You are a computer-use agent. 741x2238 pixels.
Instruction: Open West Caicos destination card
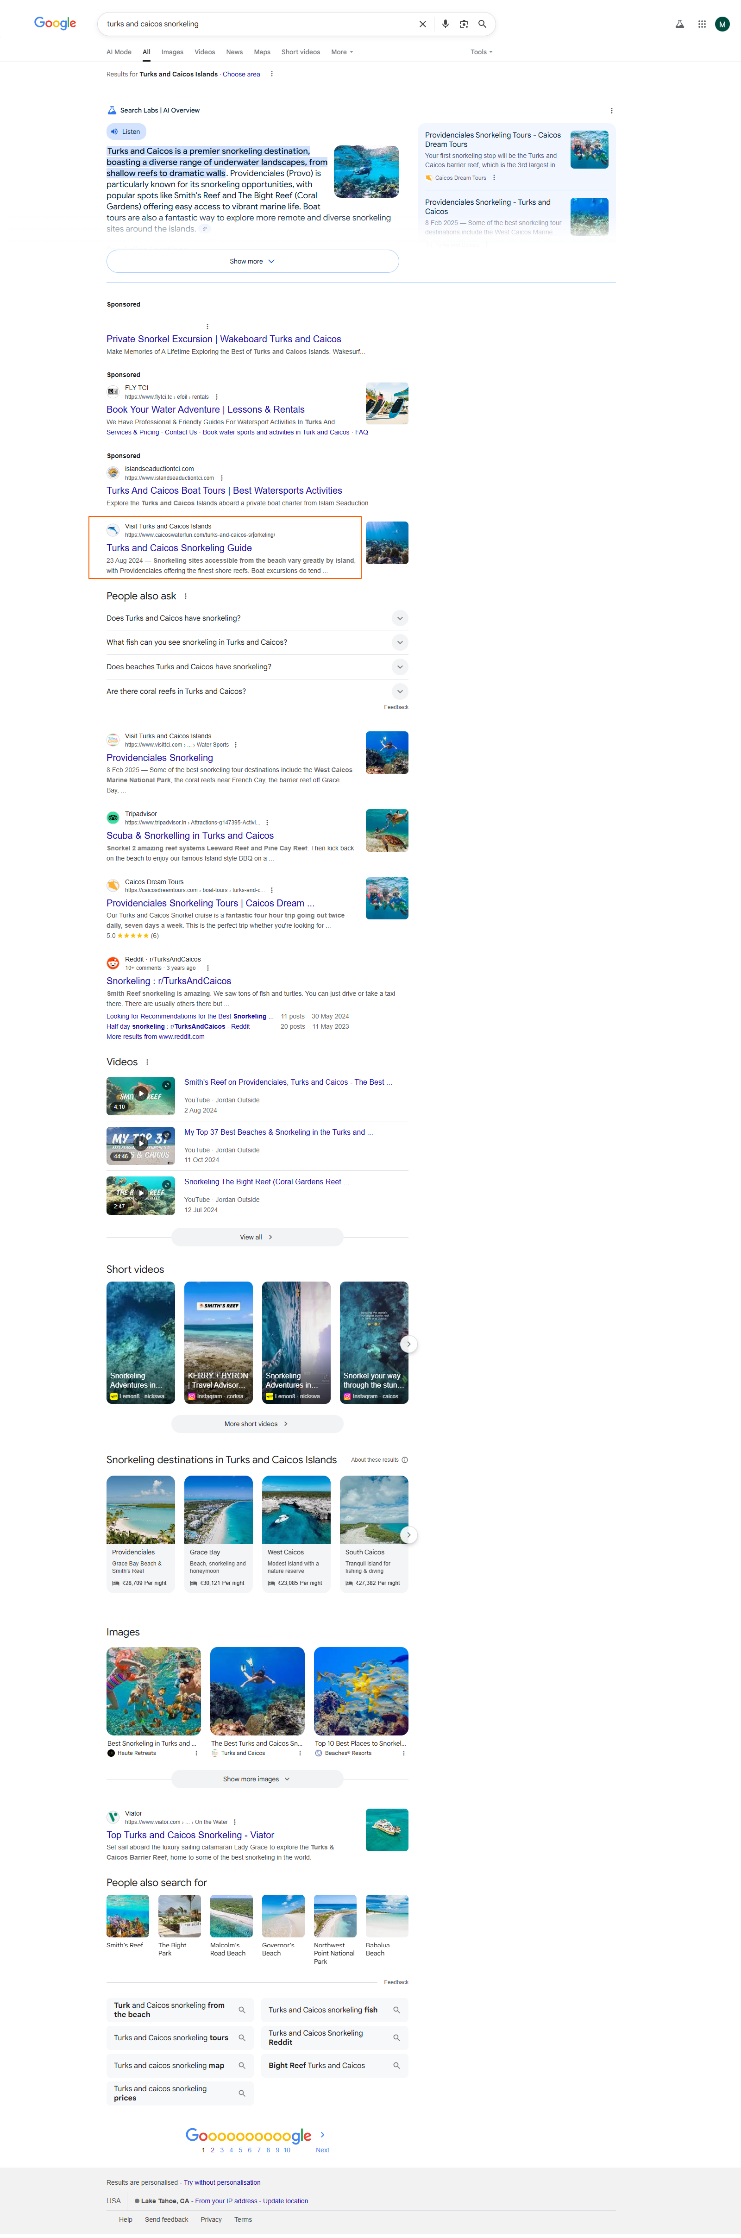tap(296, 1534)
